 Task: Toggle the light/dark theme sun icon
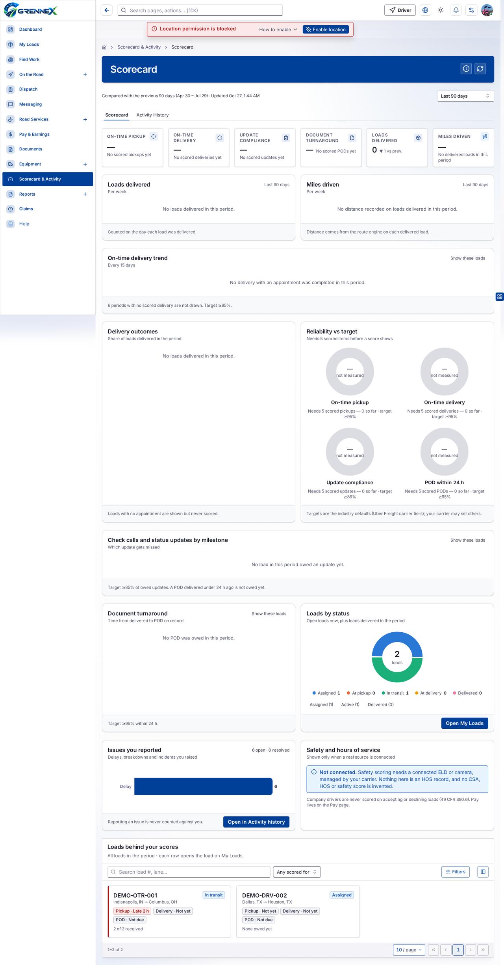pos(441,10)
